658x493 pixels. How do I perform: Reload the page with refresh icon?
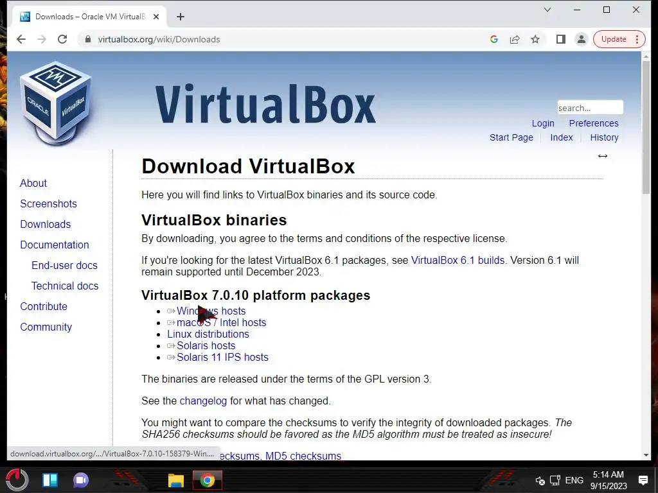pyautogui.click(x=62, y=39)
